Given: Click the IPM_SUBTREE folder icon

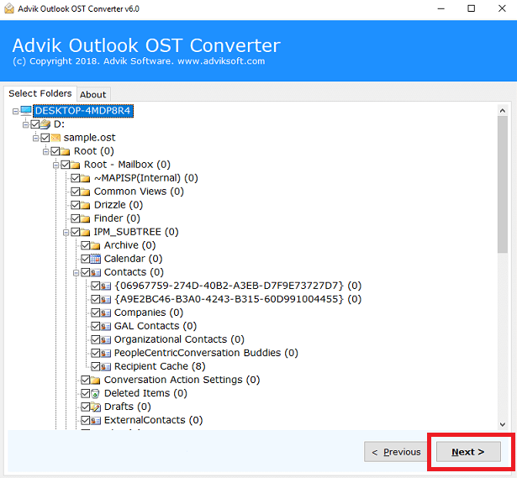Looking at the screenshot, I should (85, 232).
